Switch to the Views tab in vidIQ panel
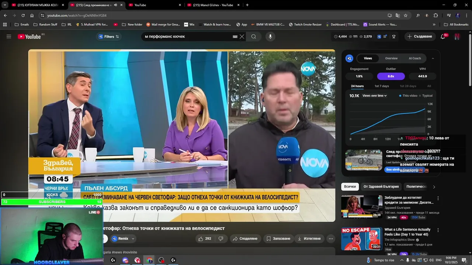The width and height of the screenshot is (472, 265). (x=368, y=58)
